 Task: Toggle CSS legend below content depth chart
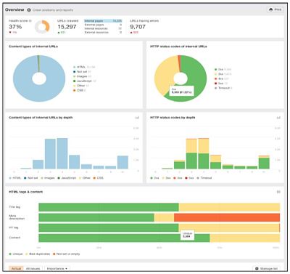pyautogui.click(x=98, y=178)
